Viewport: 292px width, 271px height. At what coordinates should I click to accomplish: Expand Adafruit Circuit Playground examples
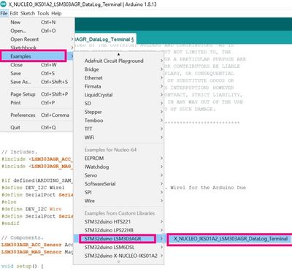[x=119, y=61]
